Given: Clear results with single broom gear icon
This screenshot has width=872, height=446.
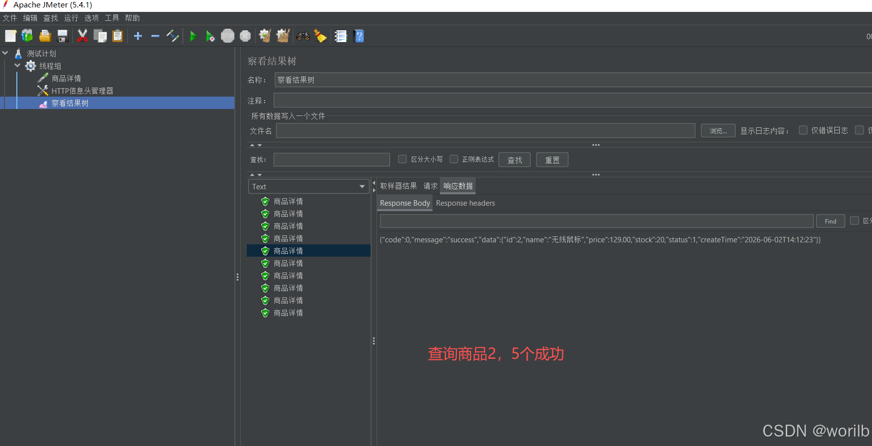Looking at the screenshot, I should [265, 36].
